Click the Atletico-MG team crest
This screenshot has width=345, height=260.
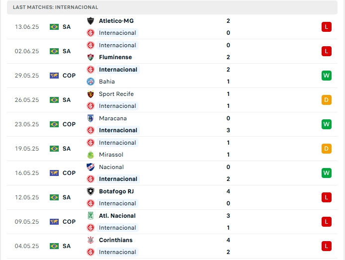91,21
